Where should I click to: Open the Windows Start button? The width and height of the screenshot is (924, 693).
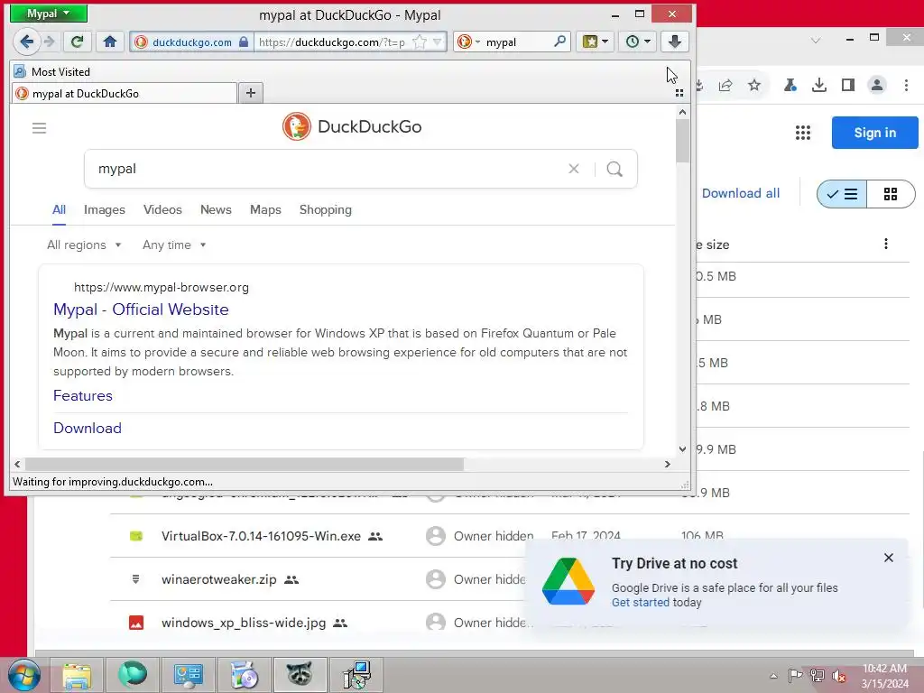[24, 675]
